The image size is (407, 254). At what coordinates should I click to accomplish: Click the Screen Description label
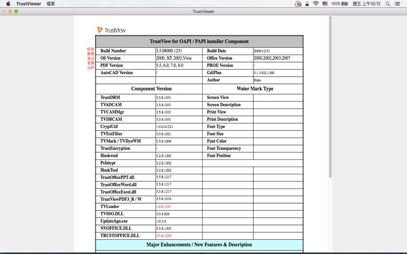click(x=224, y=105)
